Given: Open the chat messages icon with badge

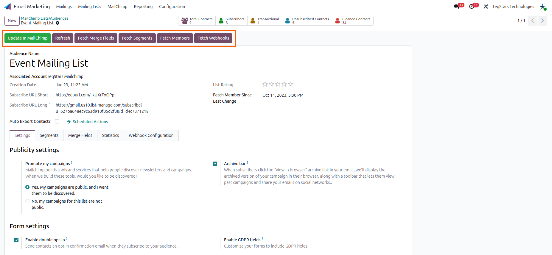Looking at the screenshot, I should point(457,7).
